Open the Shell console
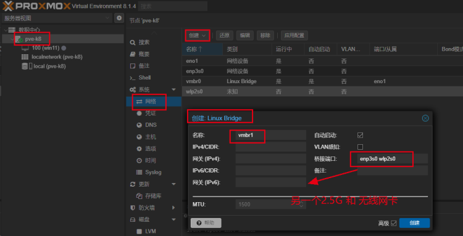The width and height of the screenshot is (463, 236). [x=144, y=78]
